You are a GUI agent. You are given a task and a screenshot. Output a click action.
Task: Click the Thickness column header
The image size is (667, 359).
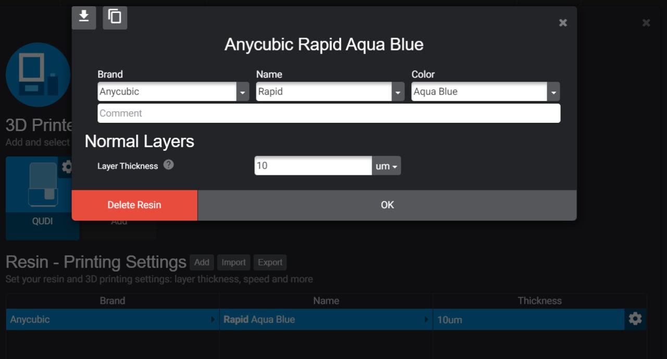(540, 301)
